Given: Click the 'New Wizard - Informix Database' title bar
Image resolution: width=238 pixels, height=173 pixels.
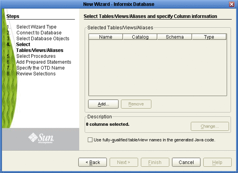Looking at the screenshot, I should tap(119, 4).
